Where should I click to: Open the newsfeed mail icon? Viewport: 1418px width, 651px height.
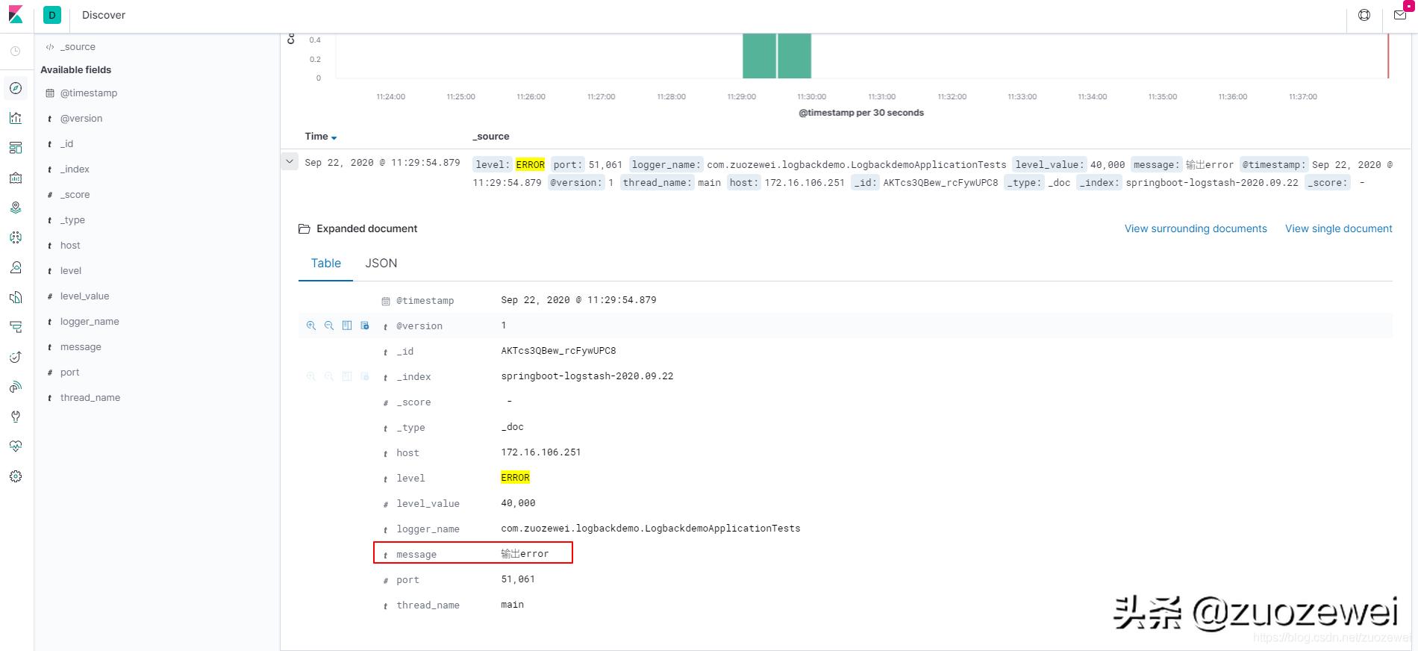1400,15
